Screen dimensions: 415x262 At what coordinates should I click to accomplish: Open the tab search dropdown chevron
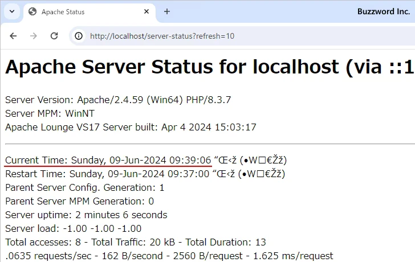(x=11, y=11)
